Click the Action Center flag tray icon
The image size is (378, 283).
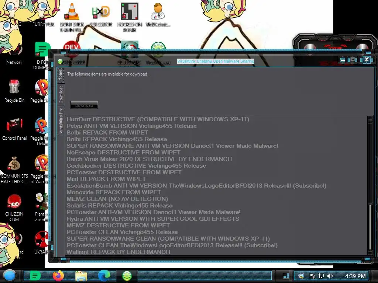[312, 276]
